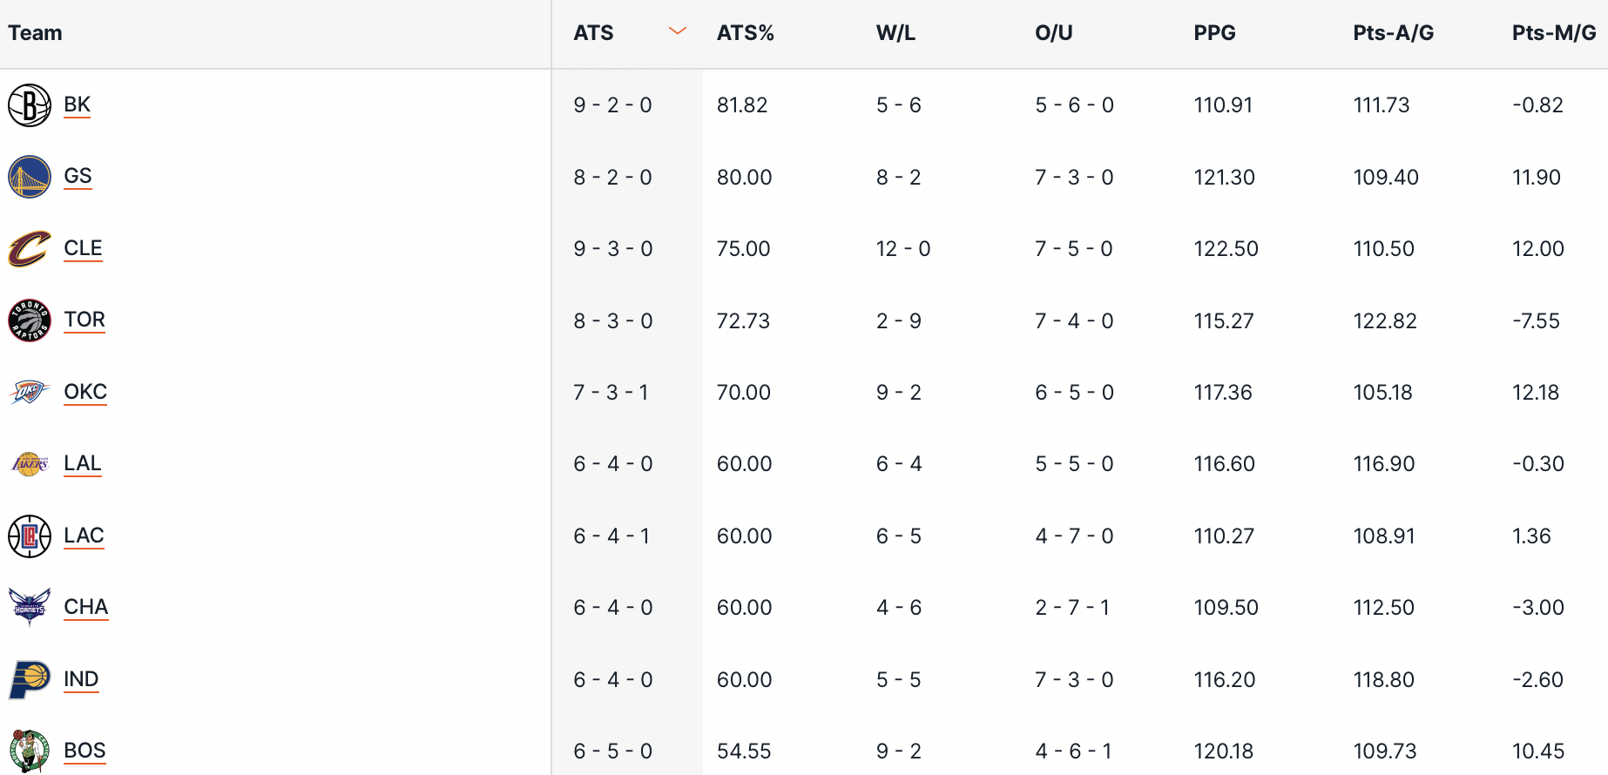Click the Charlotte Hornets logo icon
1608x775 pixels.
tap(30, 607)
